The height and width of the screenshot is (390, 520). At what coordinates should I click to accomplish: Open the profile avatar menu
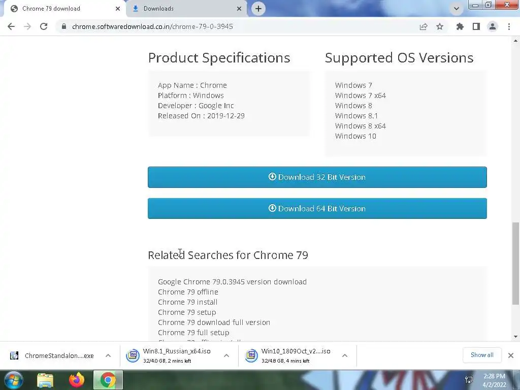(x=493, y=26)
